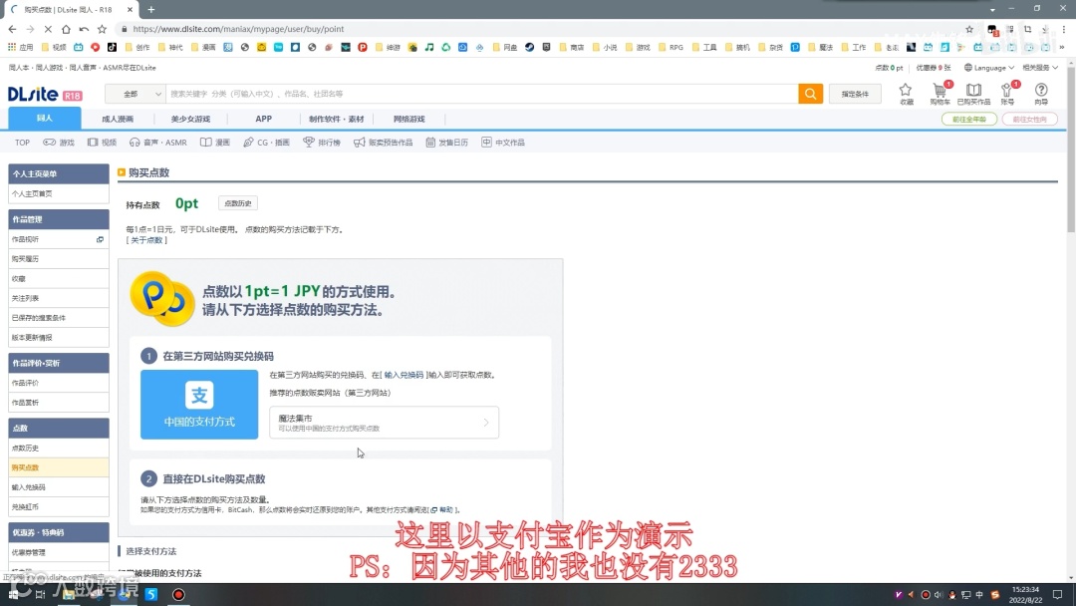This screenshot has height=606, width=1076.
Task: Click the red recording app taskbar icon
Action: [x=178, y=594]
